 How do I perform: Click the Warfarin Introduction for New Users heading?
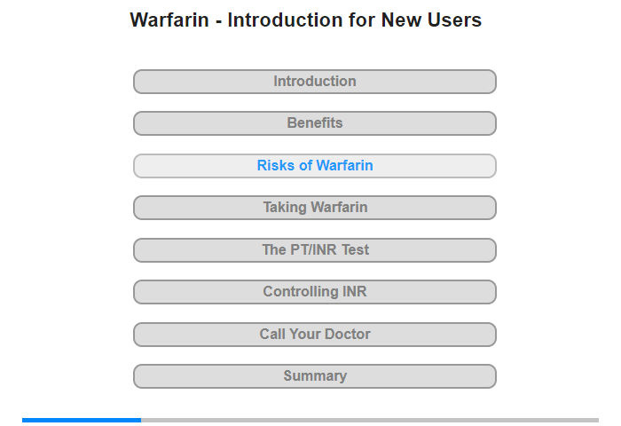(x=306, y=20)
